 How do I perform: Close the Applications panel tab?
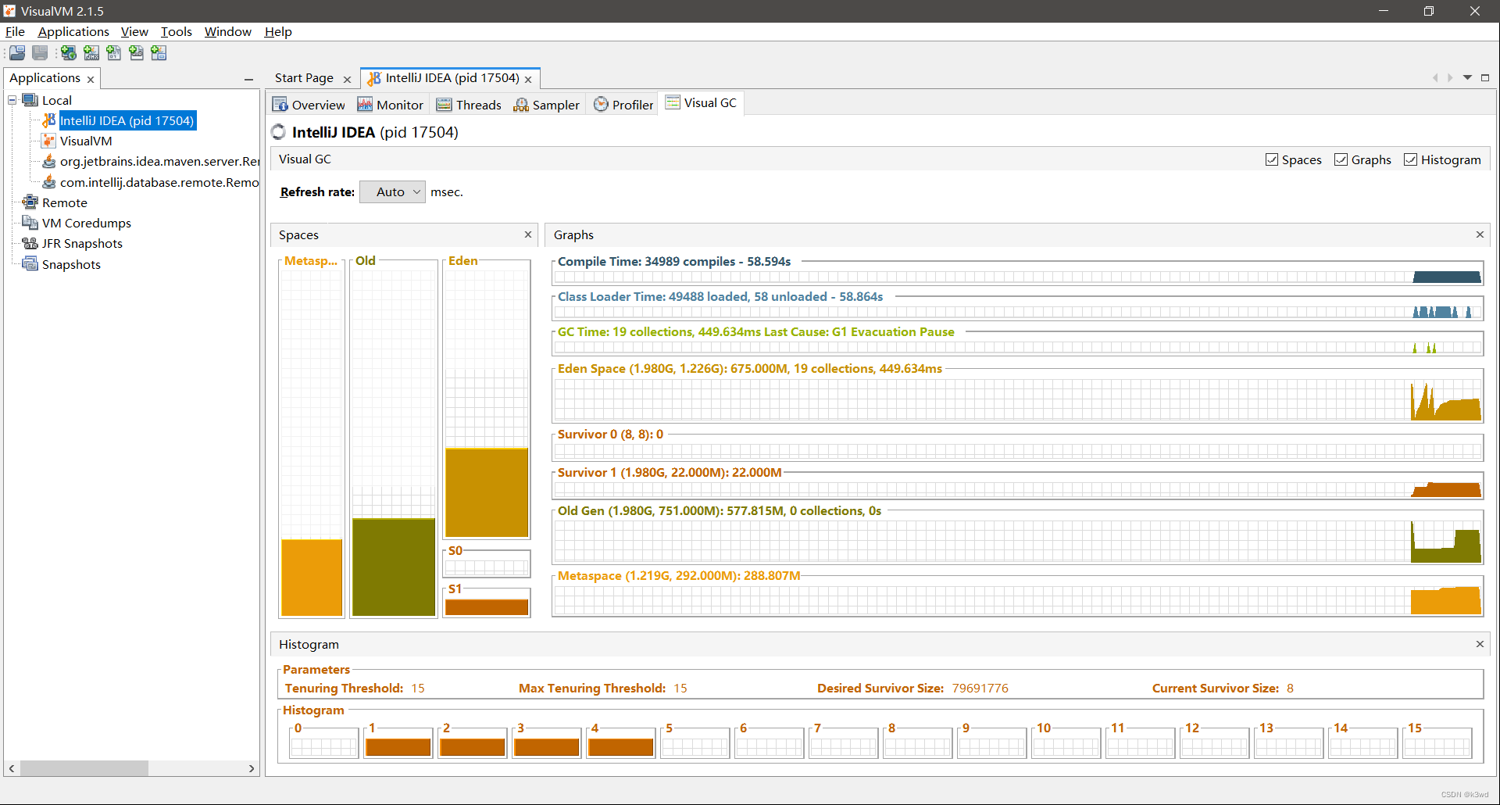pos(91,80)
